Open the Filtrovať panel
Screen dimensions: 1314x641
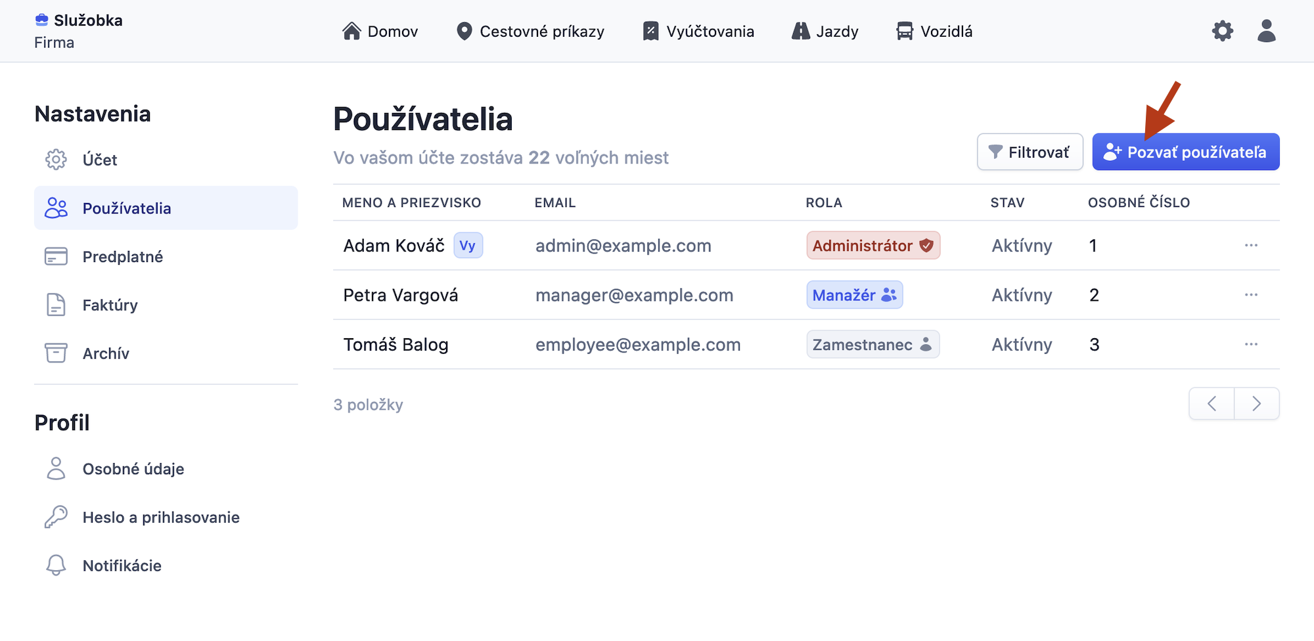(1030, 152)
